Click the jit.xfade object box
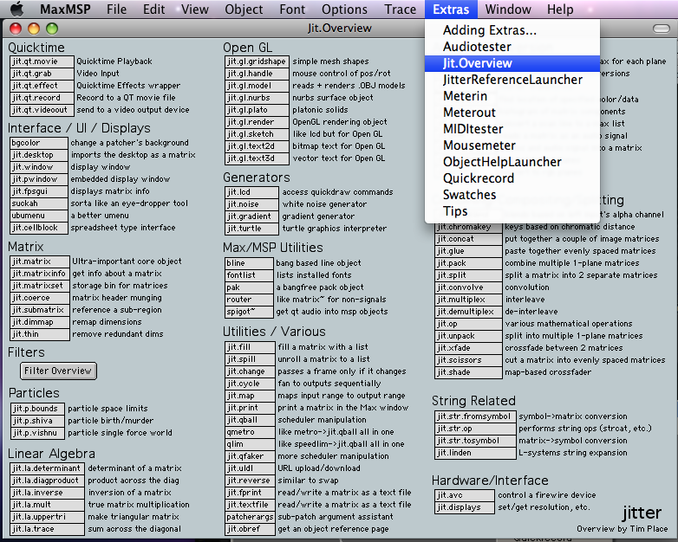The width and height of the screenshot is (678, 542). pyautogui.click(x=468, y=348)
